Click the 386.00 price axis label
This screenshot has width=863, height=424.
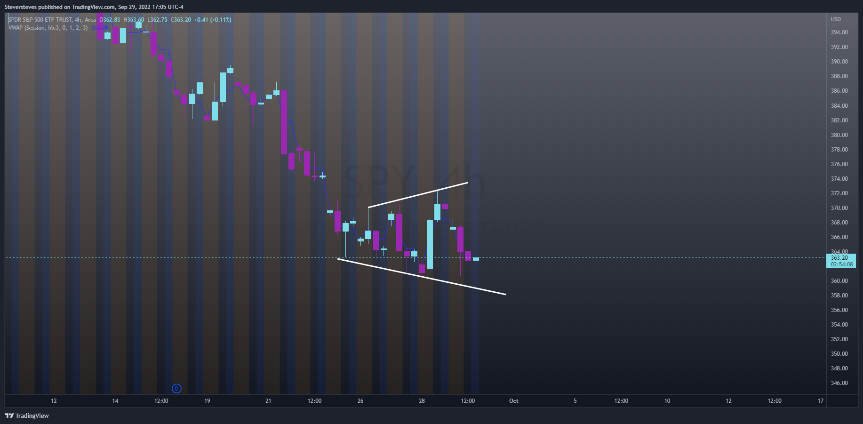point(839,91)
